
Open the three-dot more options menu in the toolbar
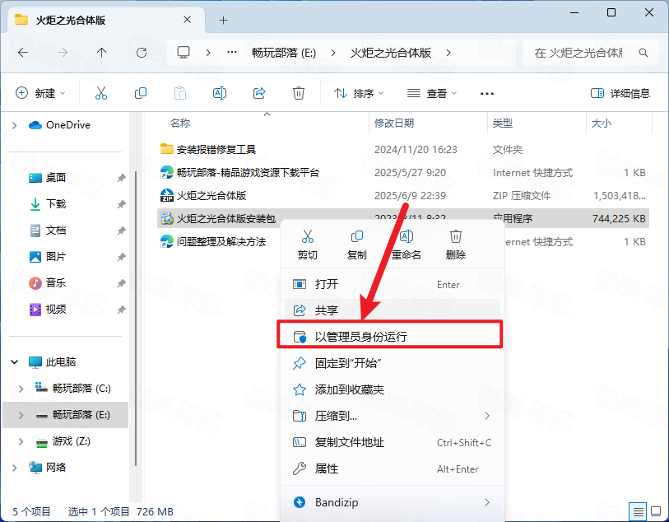(487, 94)
